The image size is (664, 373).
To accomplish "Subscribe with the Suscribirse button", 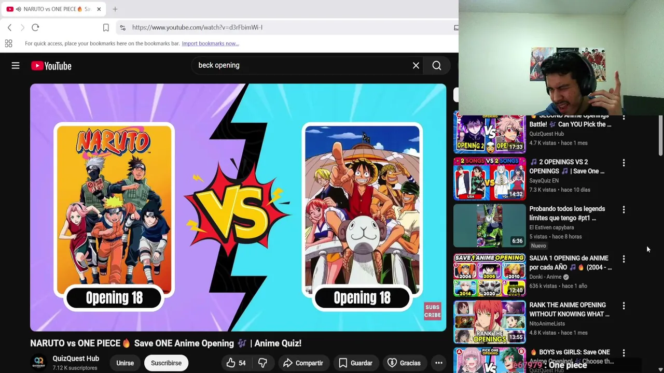I will tap(166, 363).
